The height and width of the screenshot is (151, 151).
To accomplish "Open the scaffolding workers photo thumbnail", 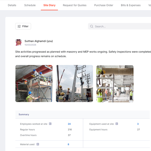I will click(34, 84).
